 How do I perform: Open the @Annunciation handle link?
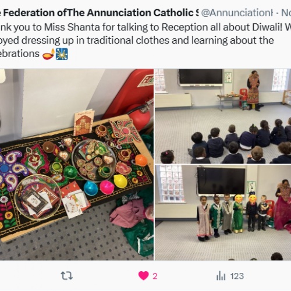pos(237,13)
